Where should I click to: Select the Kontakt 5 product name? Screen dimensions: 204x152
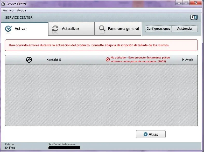pyautogui.click(x=54, y=60)
